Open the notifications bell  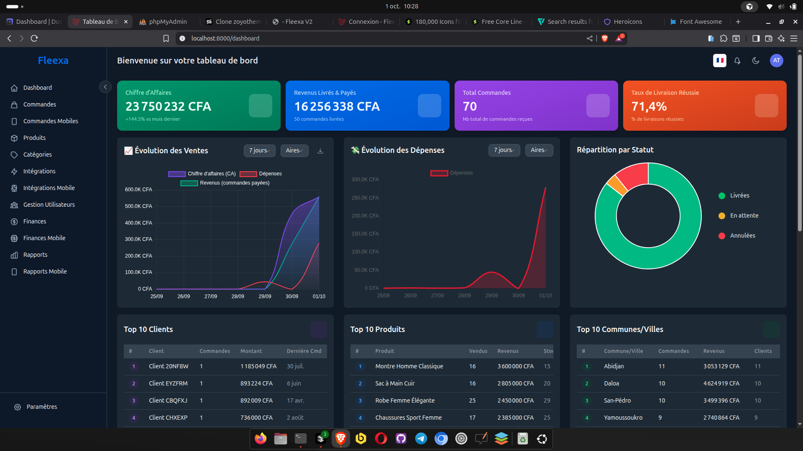pos(737,61)
